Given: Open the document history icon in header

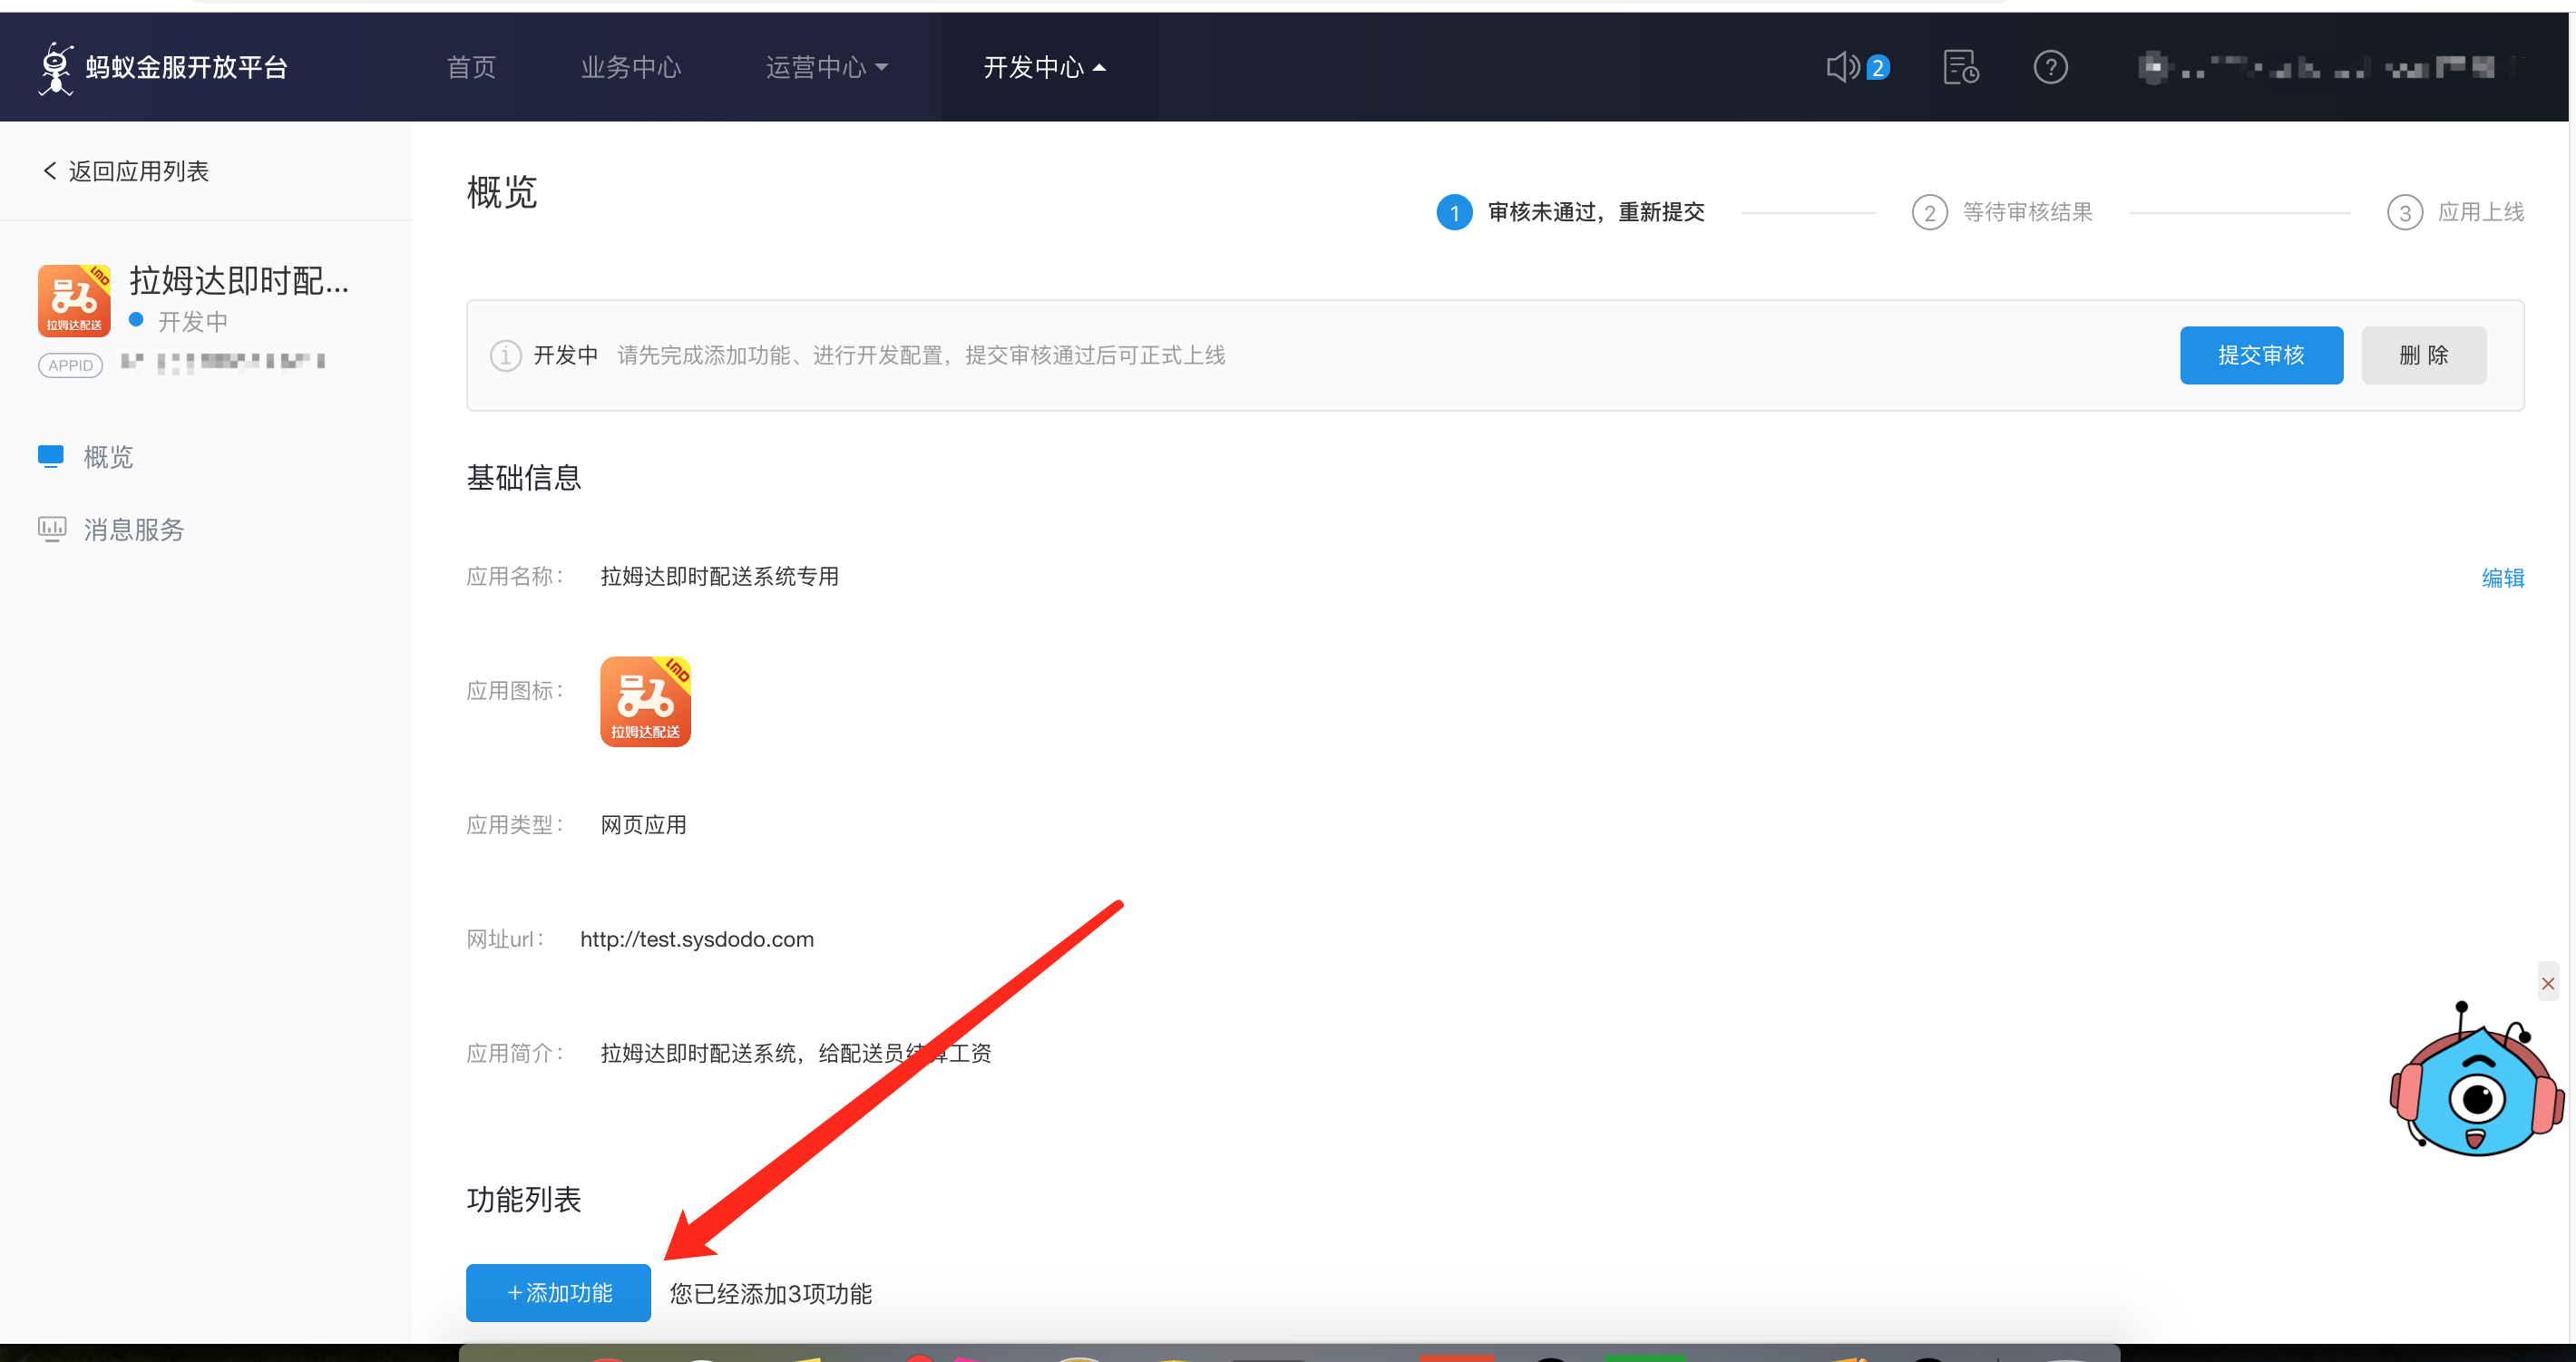Looking at the screenshot, I should (1960, 67).
